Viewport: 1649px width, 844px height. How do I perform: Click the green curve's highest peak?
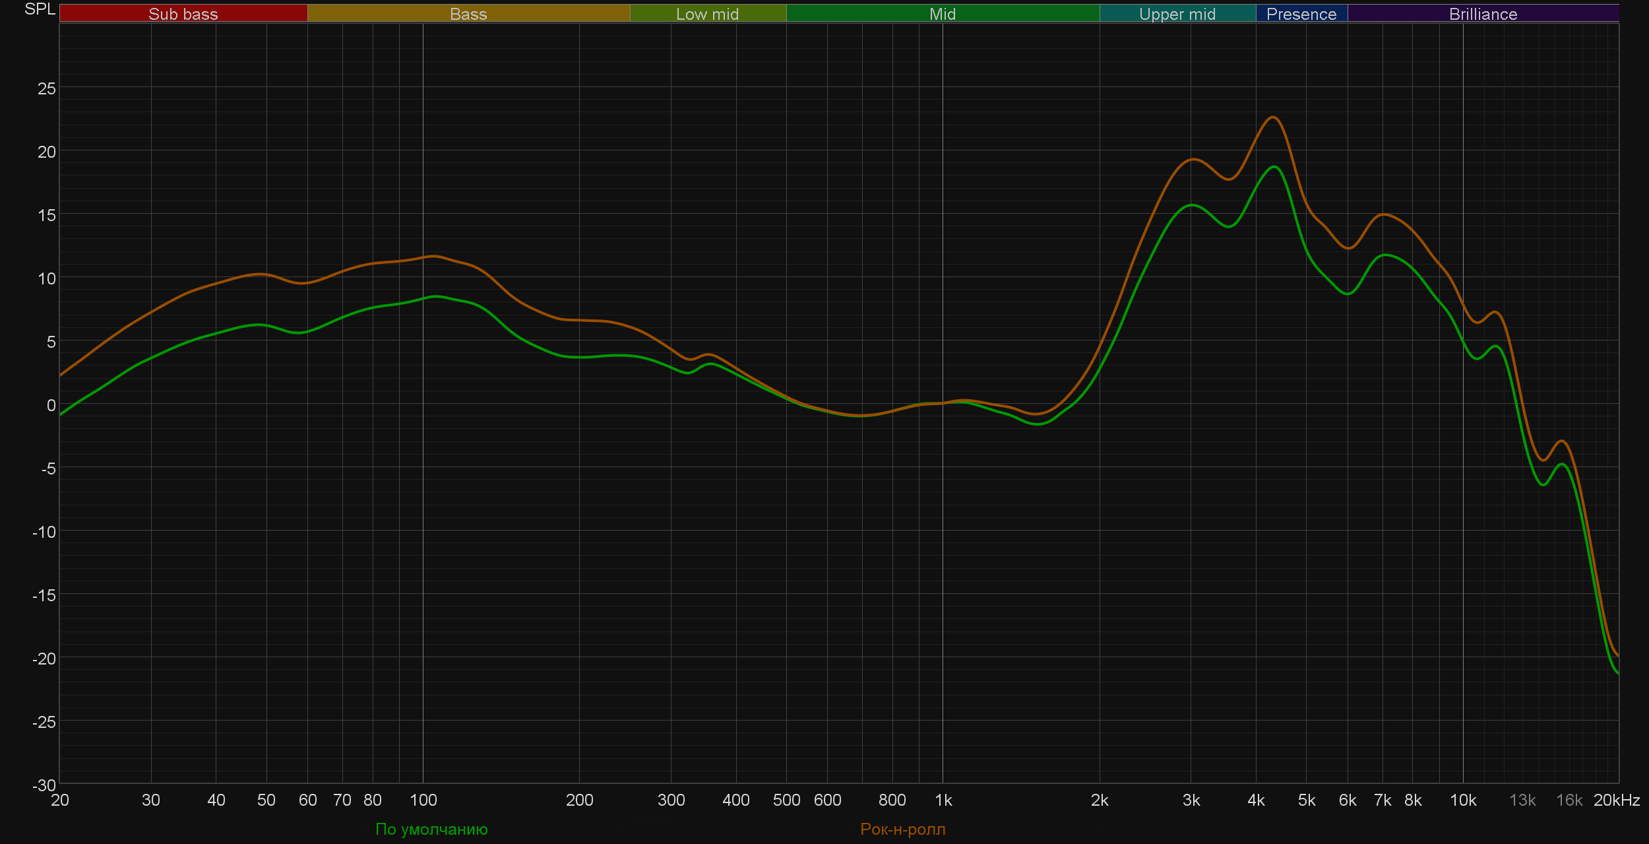(1274, 167)
